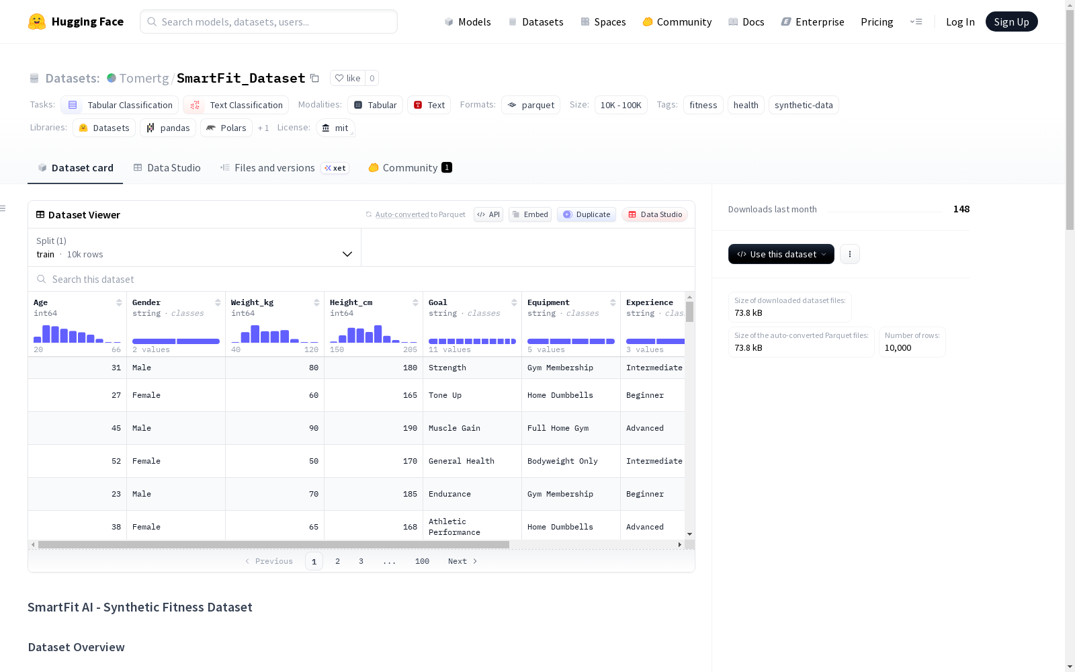Click the 10K - 100K size tag

[x=621, y=105]
